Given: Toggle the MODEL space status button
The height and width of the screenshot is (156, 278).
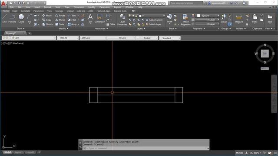Looking at the screenshot, I should 239,153.
